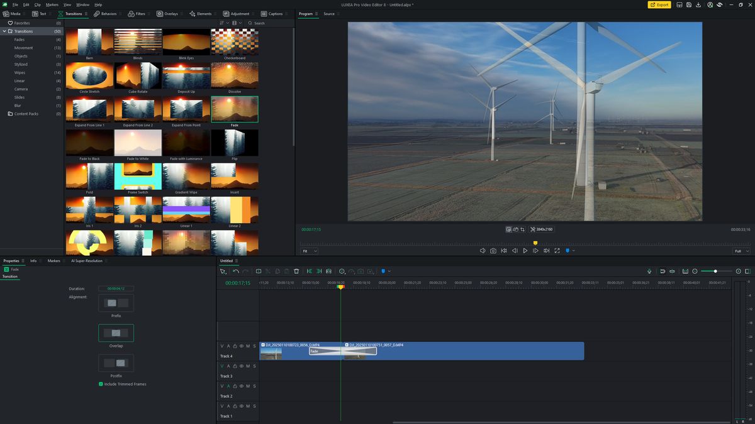Open the Markers menu
The height and width of the screenshot is (424, 755).
52,4
